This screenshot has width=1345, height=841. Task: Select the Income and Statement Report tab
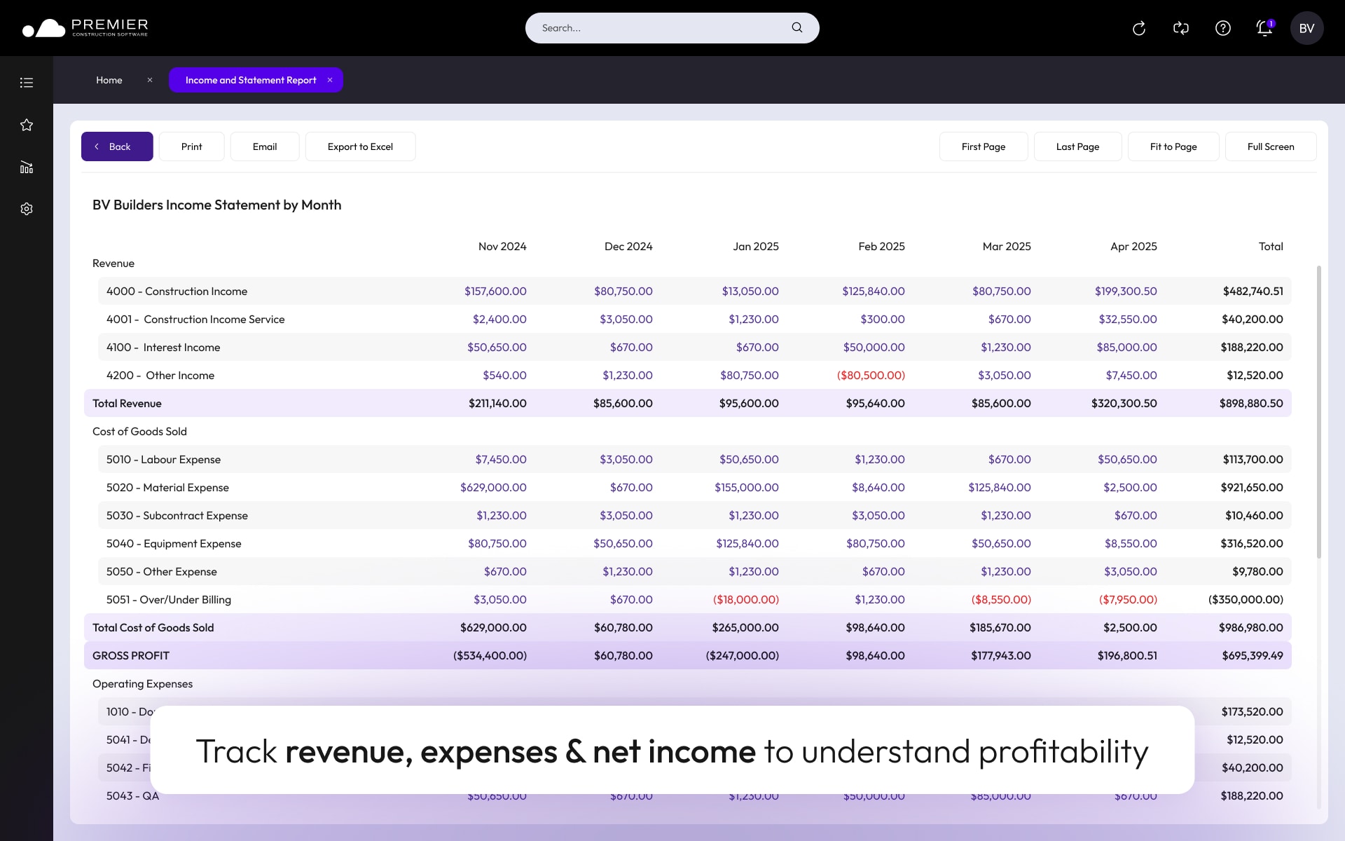click(x=250, y=80)
